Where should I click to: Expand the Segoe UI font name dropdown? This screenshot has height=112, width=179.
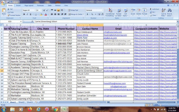click(35, 10)
